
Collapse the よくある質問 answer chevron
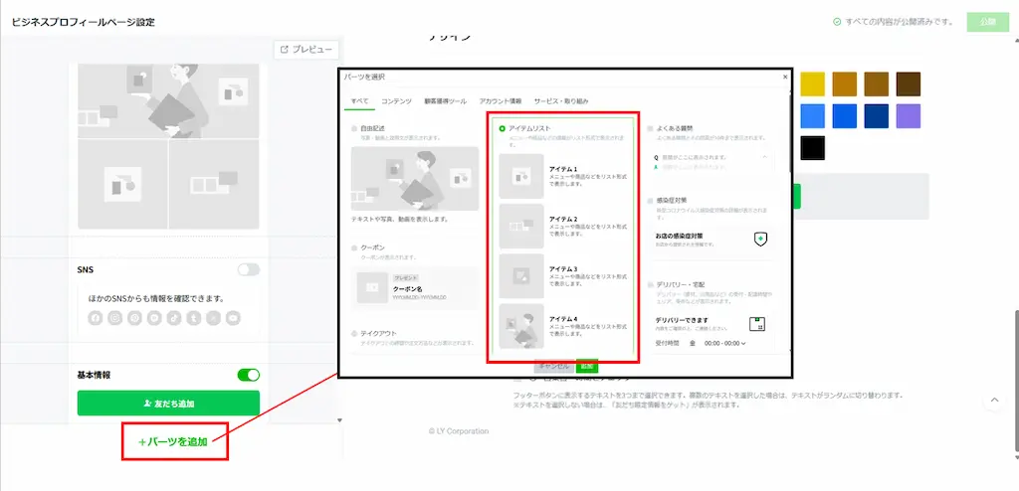(x=764, y=157)
